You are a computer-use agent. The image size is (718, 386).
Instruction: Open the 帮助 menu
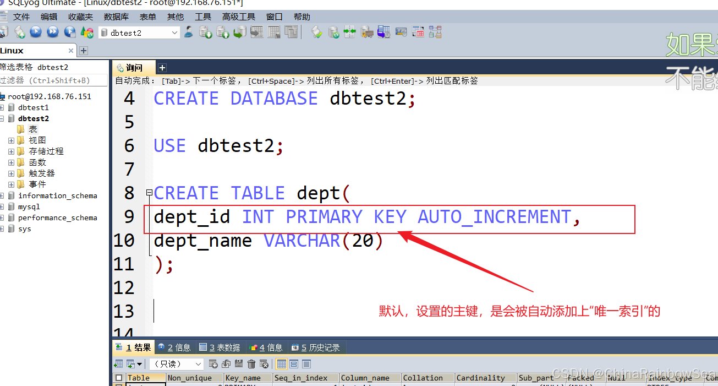(x=302, y=17)
